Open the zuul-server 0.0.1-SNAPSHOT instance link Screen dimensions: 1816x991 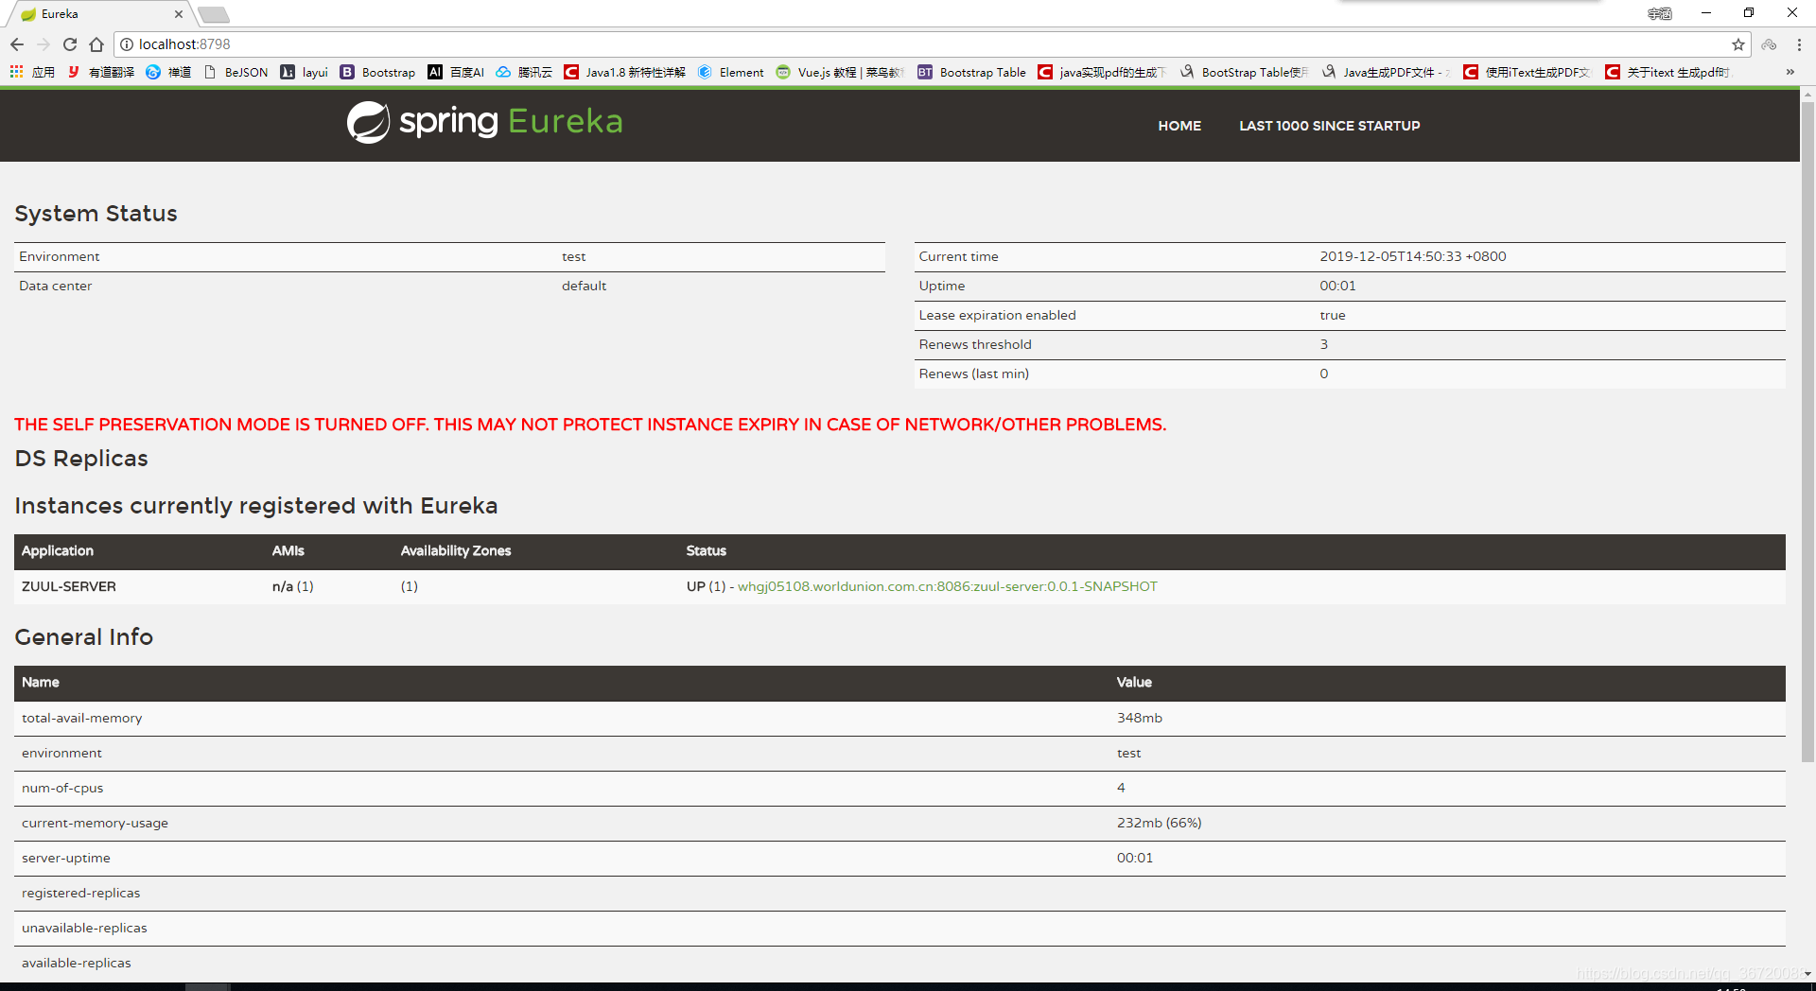[x=947, y=586]
